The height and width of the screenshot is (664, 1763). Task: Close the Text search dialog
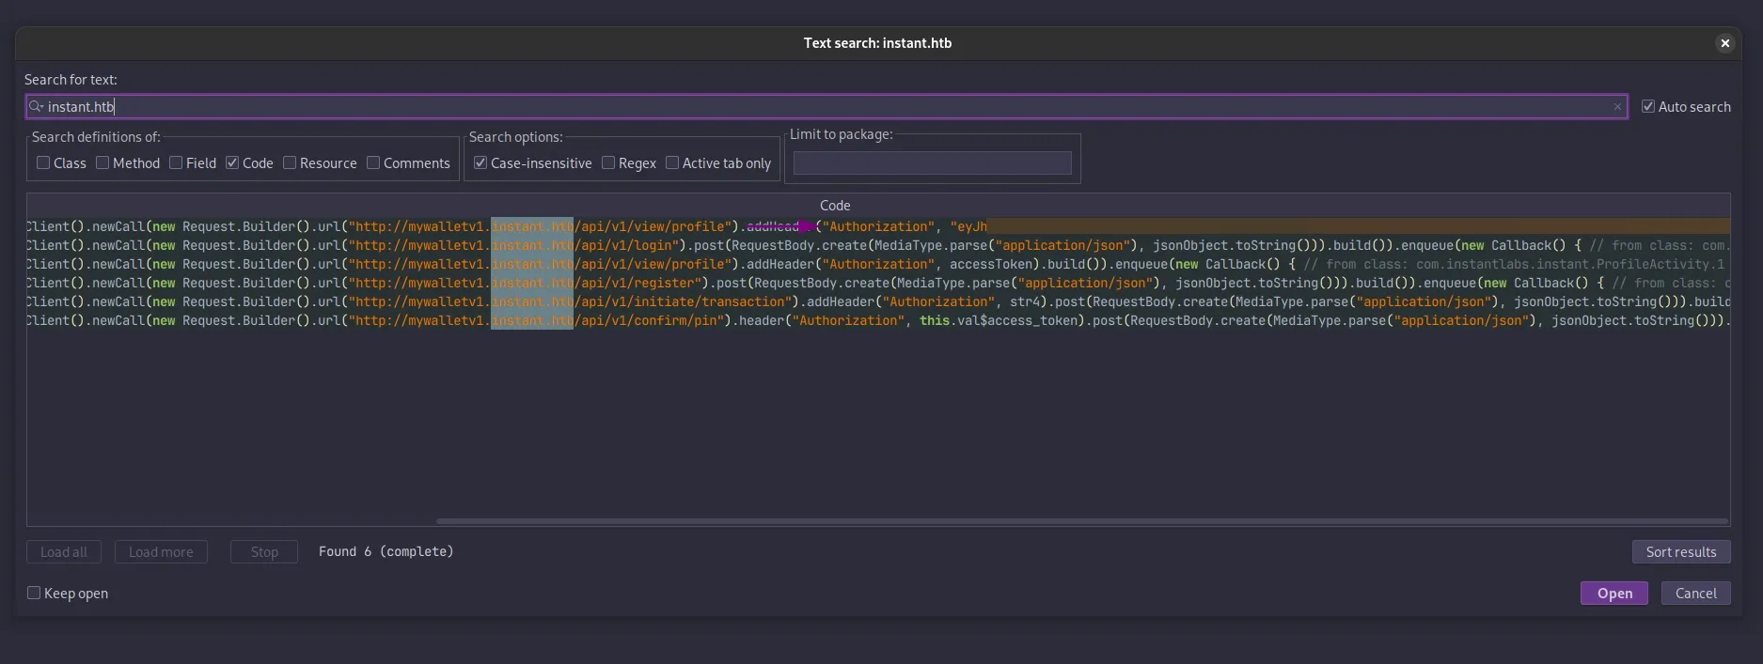[x=1724, y=43]
